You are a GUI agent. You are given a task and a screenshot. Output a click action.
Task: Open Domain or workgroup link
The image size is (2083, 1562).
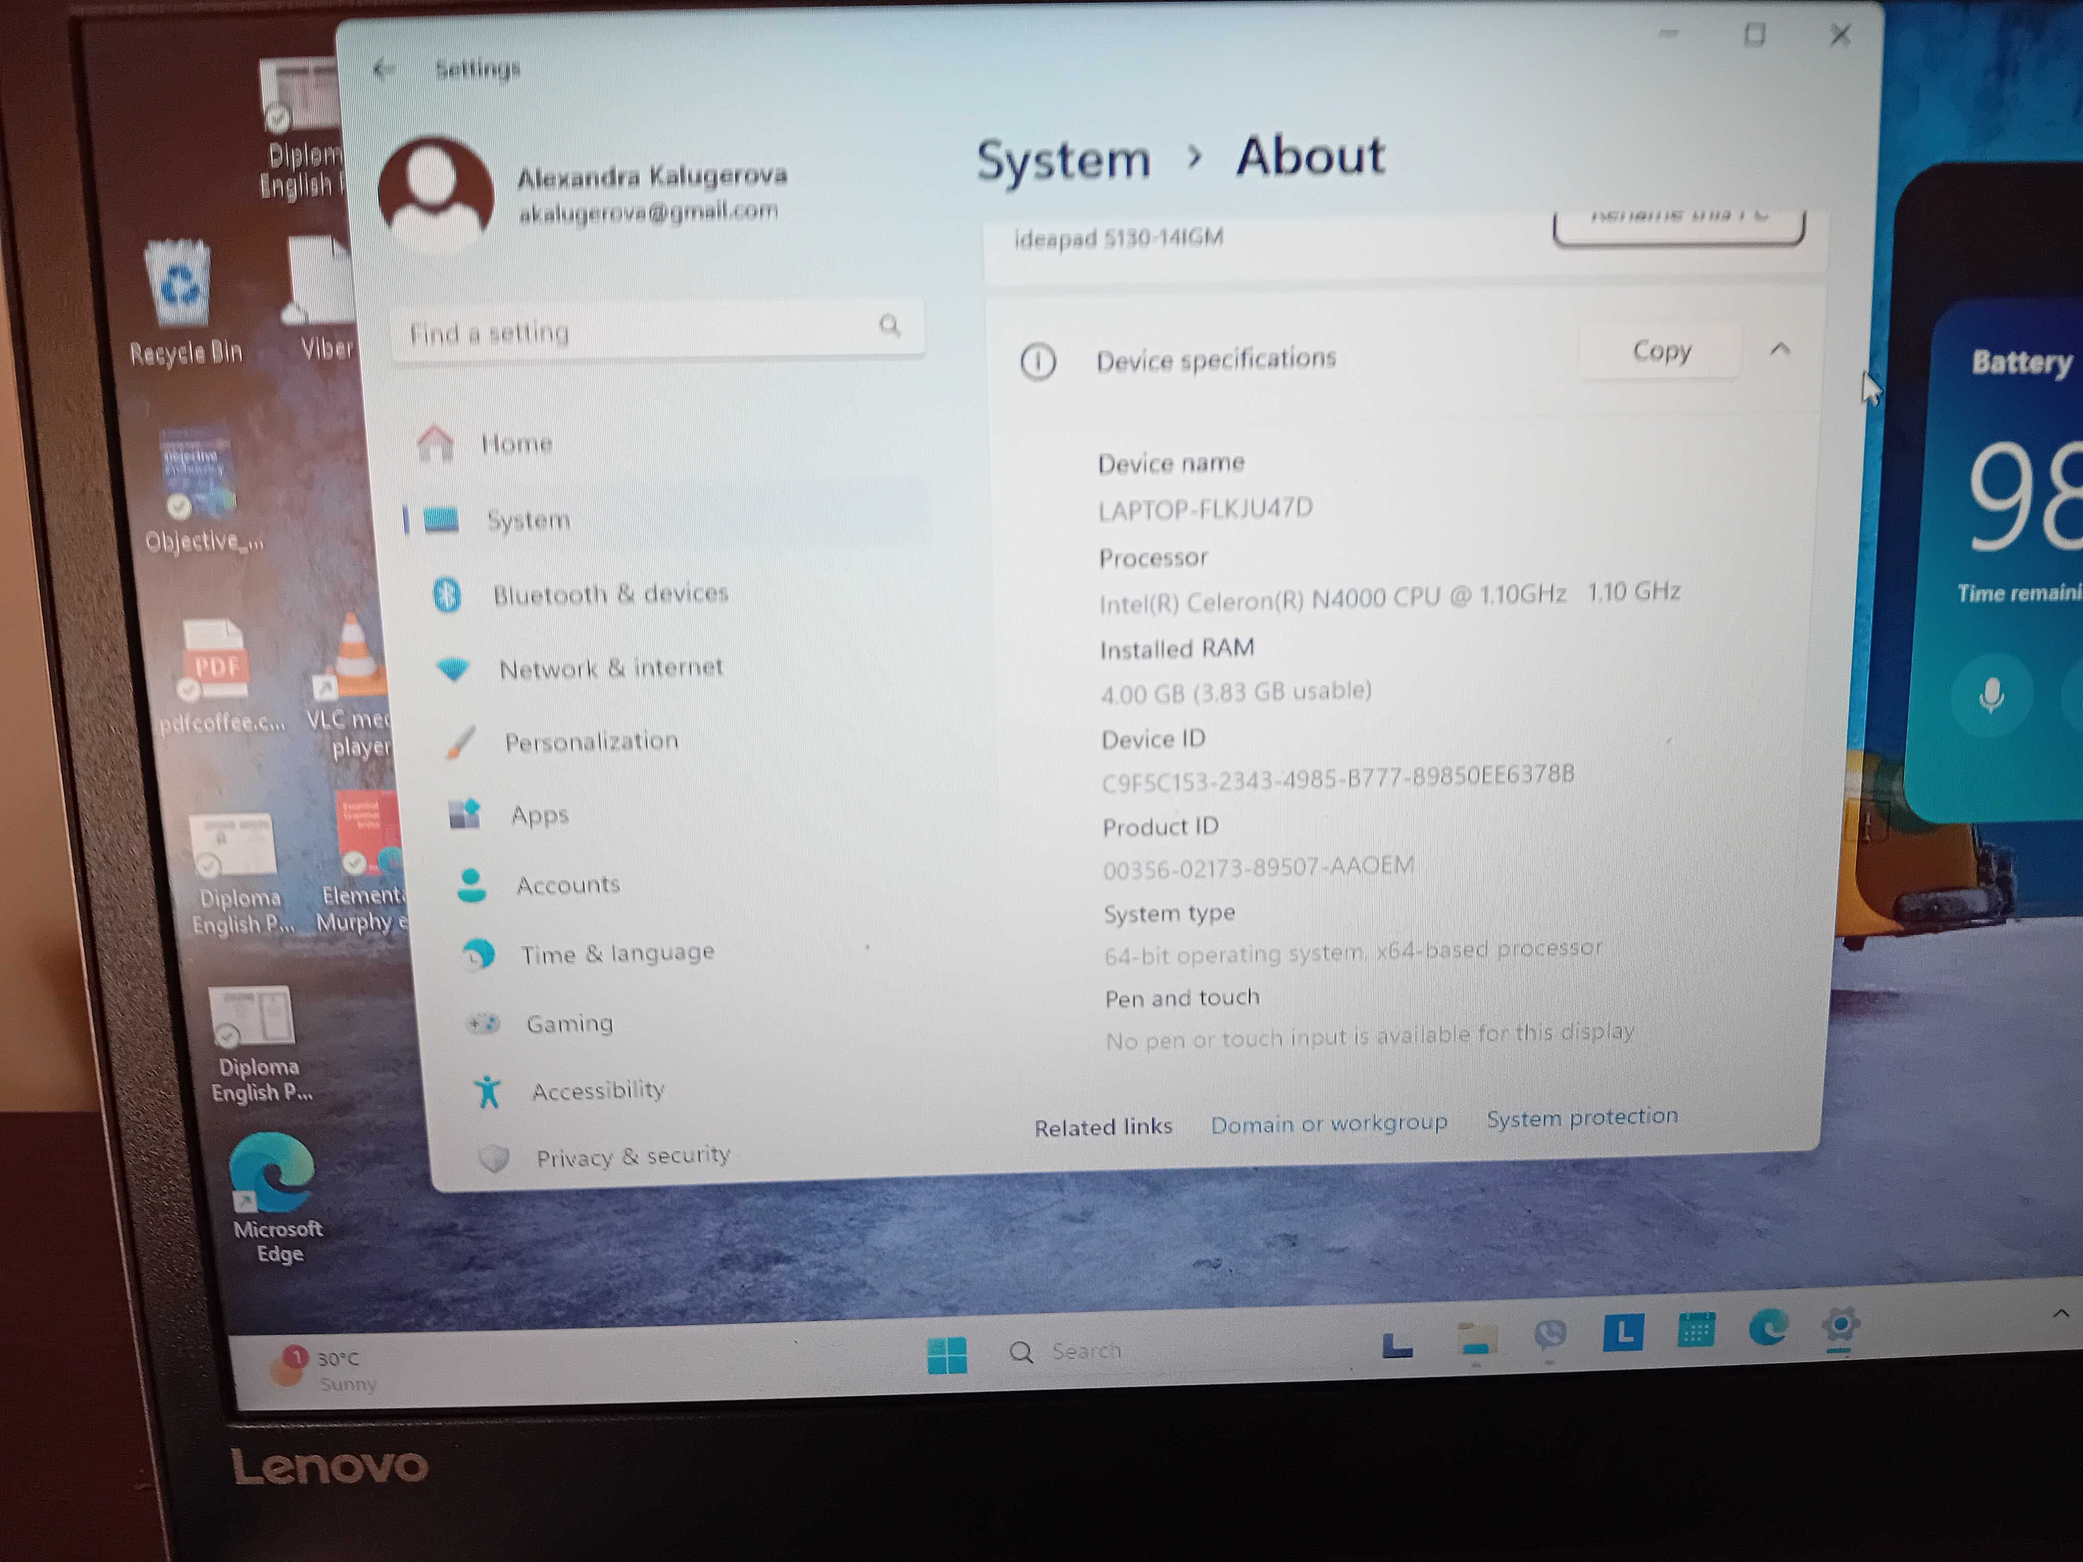1329,1124
